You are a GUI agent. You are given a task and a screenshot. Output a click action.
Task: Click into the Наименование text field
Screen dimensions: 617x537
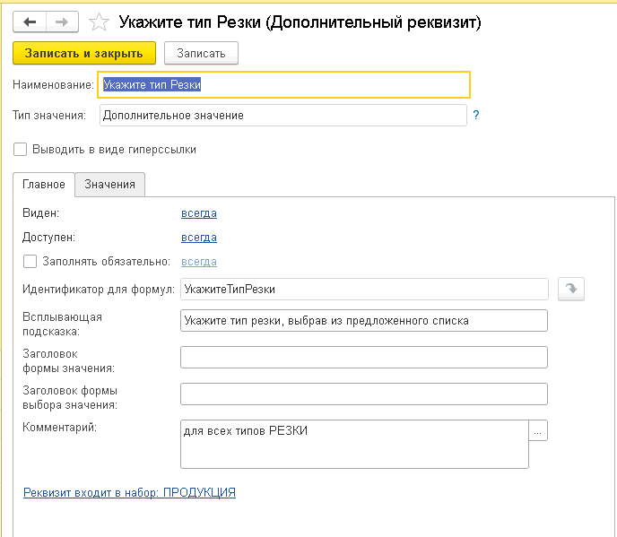pos(283,84)
